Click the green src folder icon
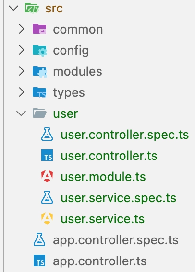This screenshot has height=272, width=195. [x=32, y=8]
